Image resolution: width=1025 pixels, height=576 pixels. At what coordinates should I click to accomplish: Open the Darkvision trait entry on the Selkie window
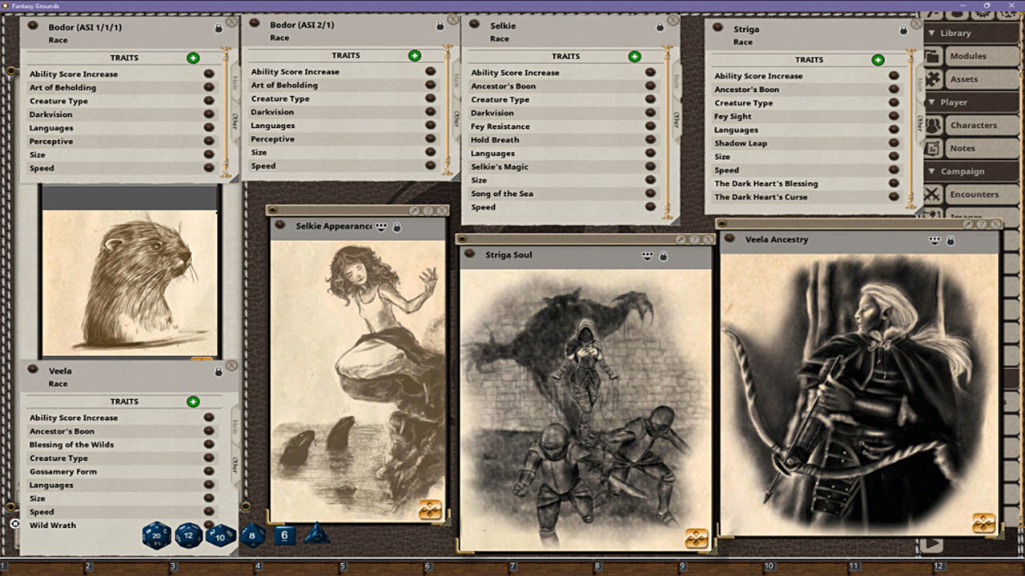click(521, 113)
